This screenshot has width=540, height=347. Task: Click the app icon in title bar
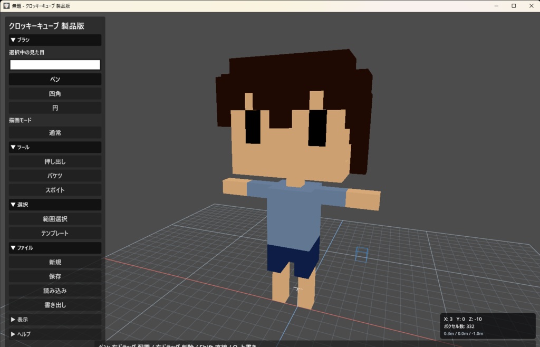click(6, 6)
